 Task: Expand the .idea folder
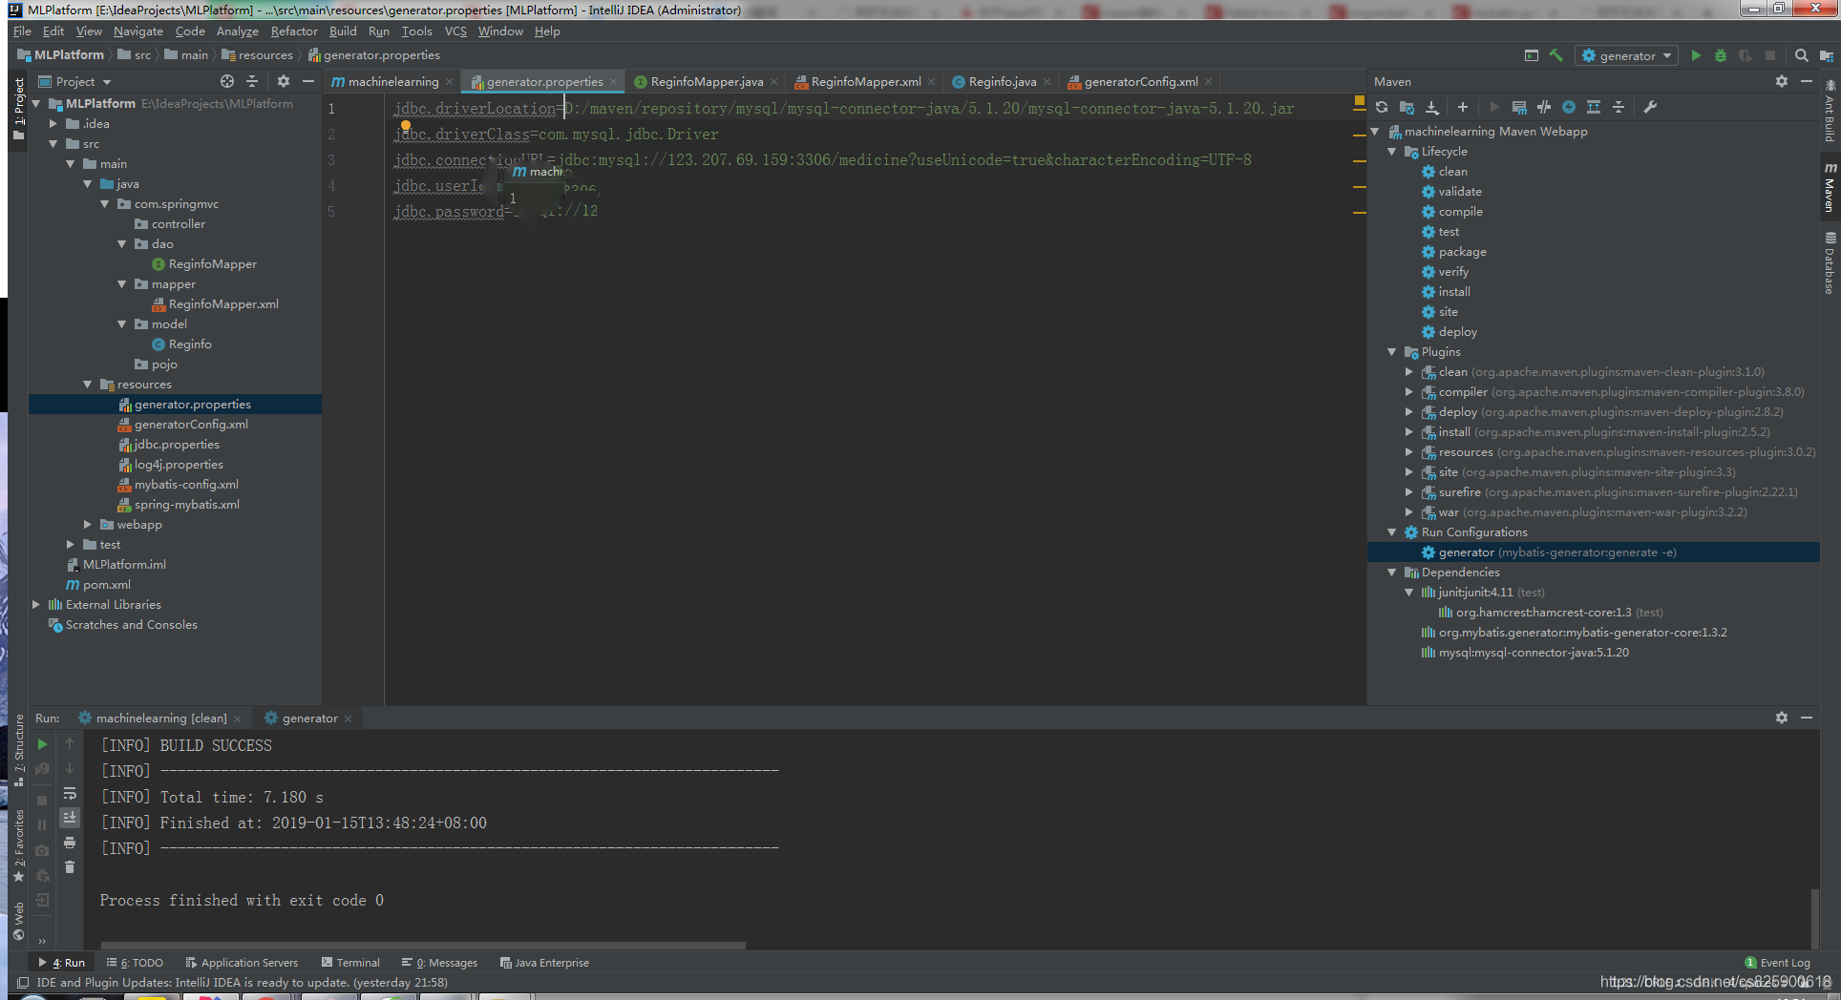pyautogui.click(x=53, y=124)
